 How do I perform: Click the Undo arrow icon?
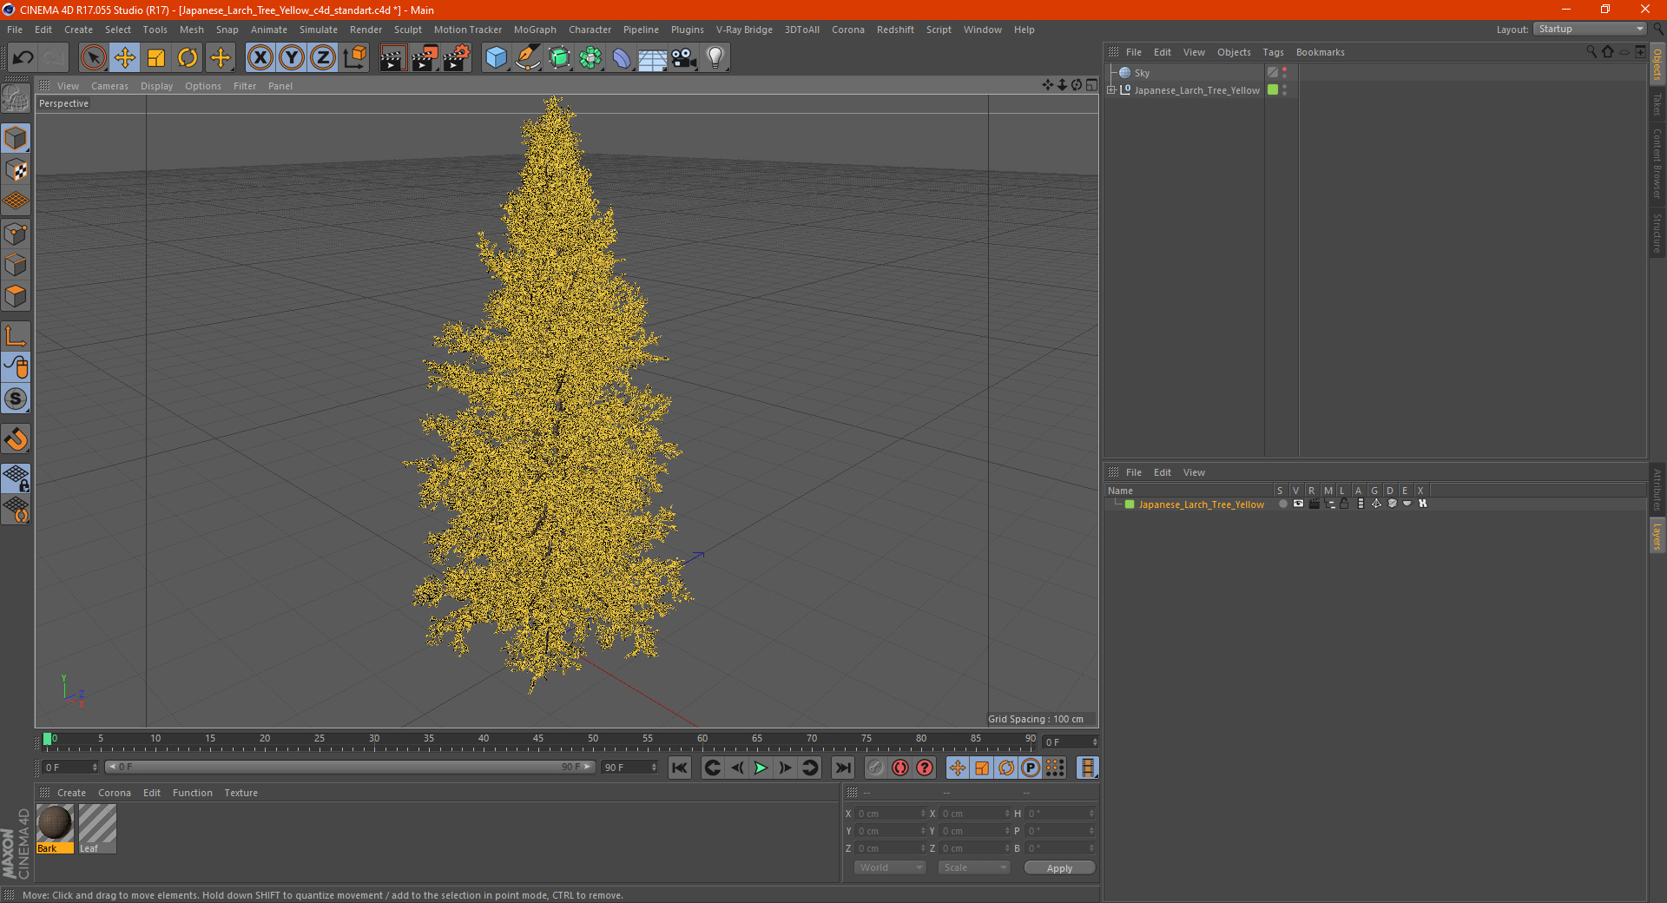coord(23,58)
